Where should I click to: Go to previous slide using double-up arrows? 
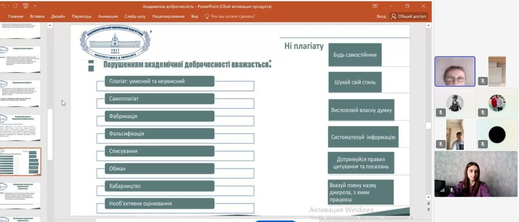click(429, 203)
